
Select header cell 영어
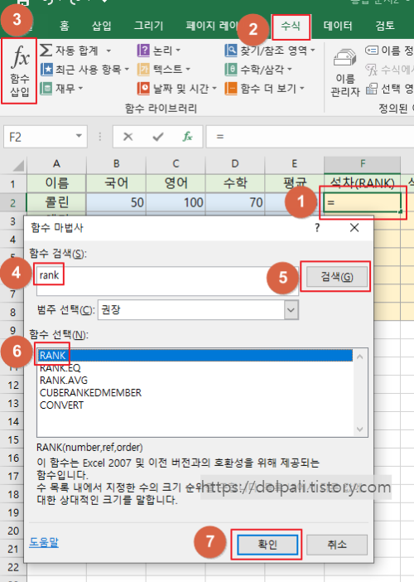tap(176, 183)
